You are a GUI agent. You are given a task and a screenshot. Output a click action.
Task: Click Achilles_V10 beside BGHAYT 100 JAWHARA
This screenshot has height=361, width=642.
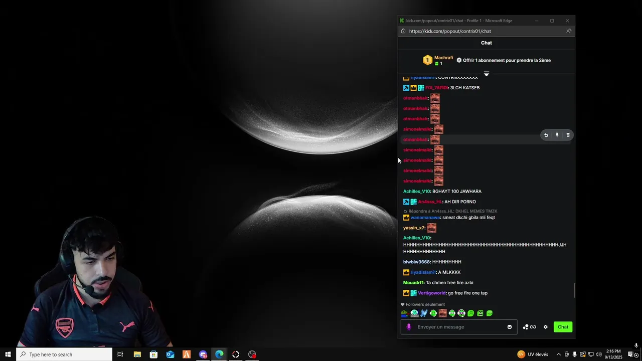click(x=416, y=192)
